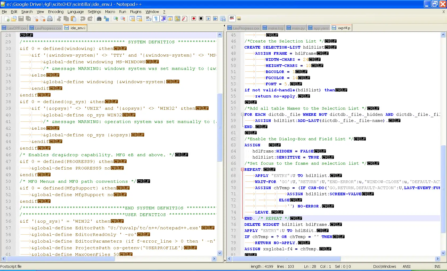Save the current file with toolbar icon

coord(21,19)
